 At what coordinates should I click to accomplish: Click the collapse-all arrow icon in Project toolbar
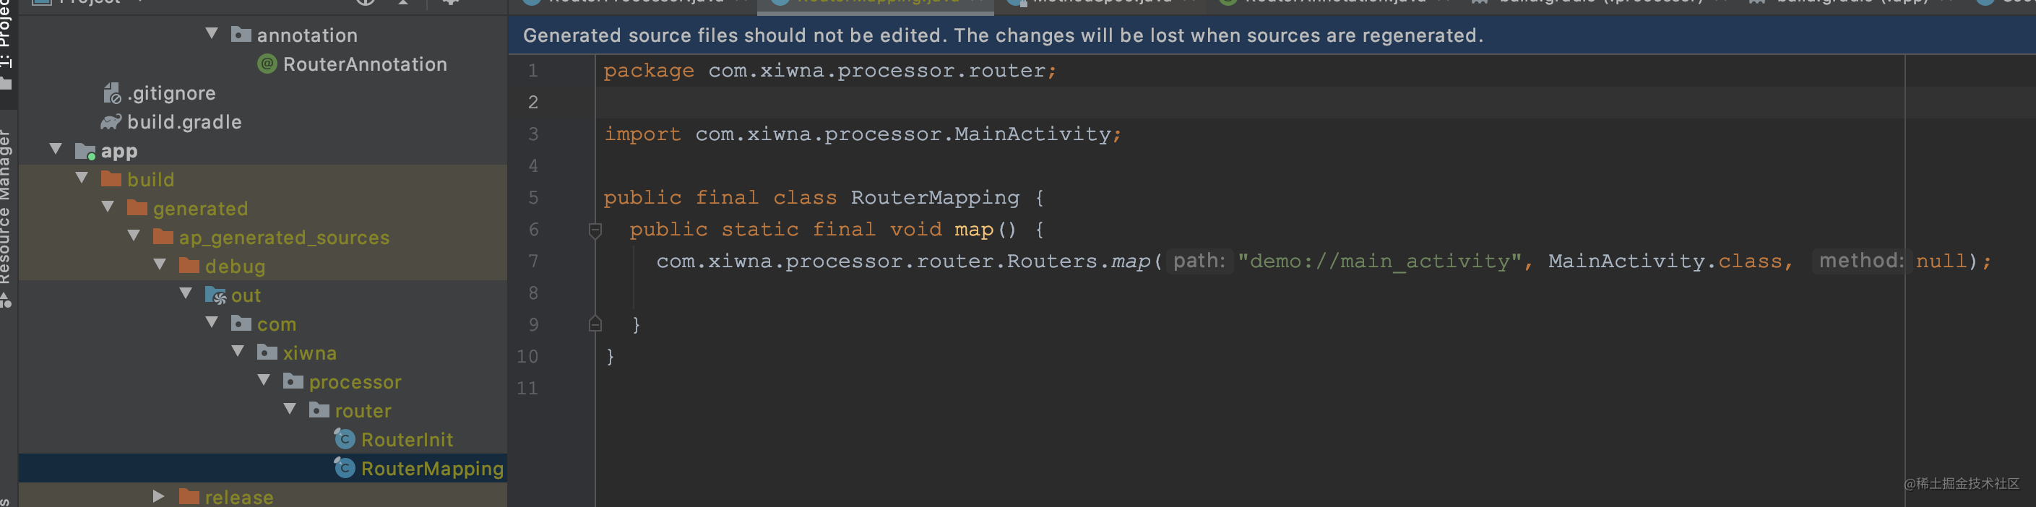pos(404,4)
